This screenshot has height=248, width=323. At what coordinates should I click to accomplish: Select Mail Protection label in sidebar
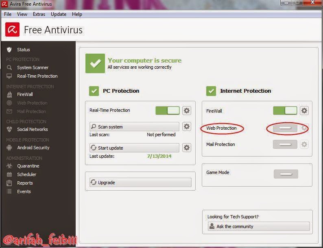pos(31,111)
